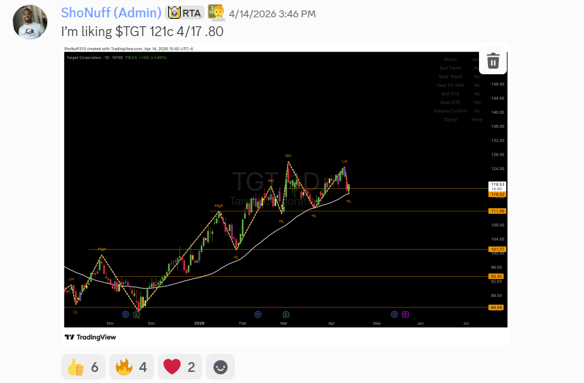Click the 118.32 orange price label
584x383 pixels.
497,194
